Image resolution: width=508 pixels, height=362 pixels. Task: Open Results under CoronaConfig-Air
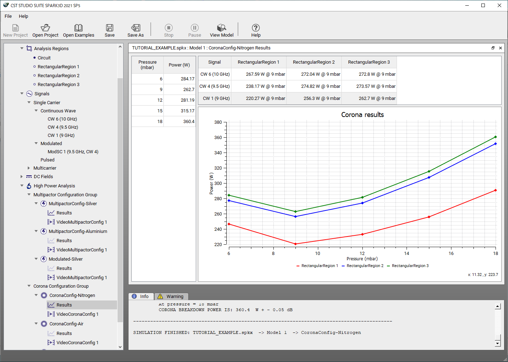[64, 333]
